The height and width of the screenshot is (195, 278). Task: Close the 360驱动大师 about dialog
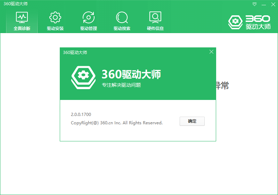[211, 52]
